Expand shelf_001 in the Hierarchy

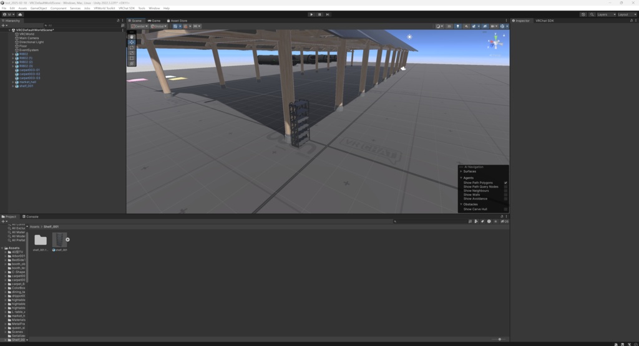tap(13, 86)
